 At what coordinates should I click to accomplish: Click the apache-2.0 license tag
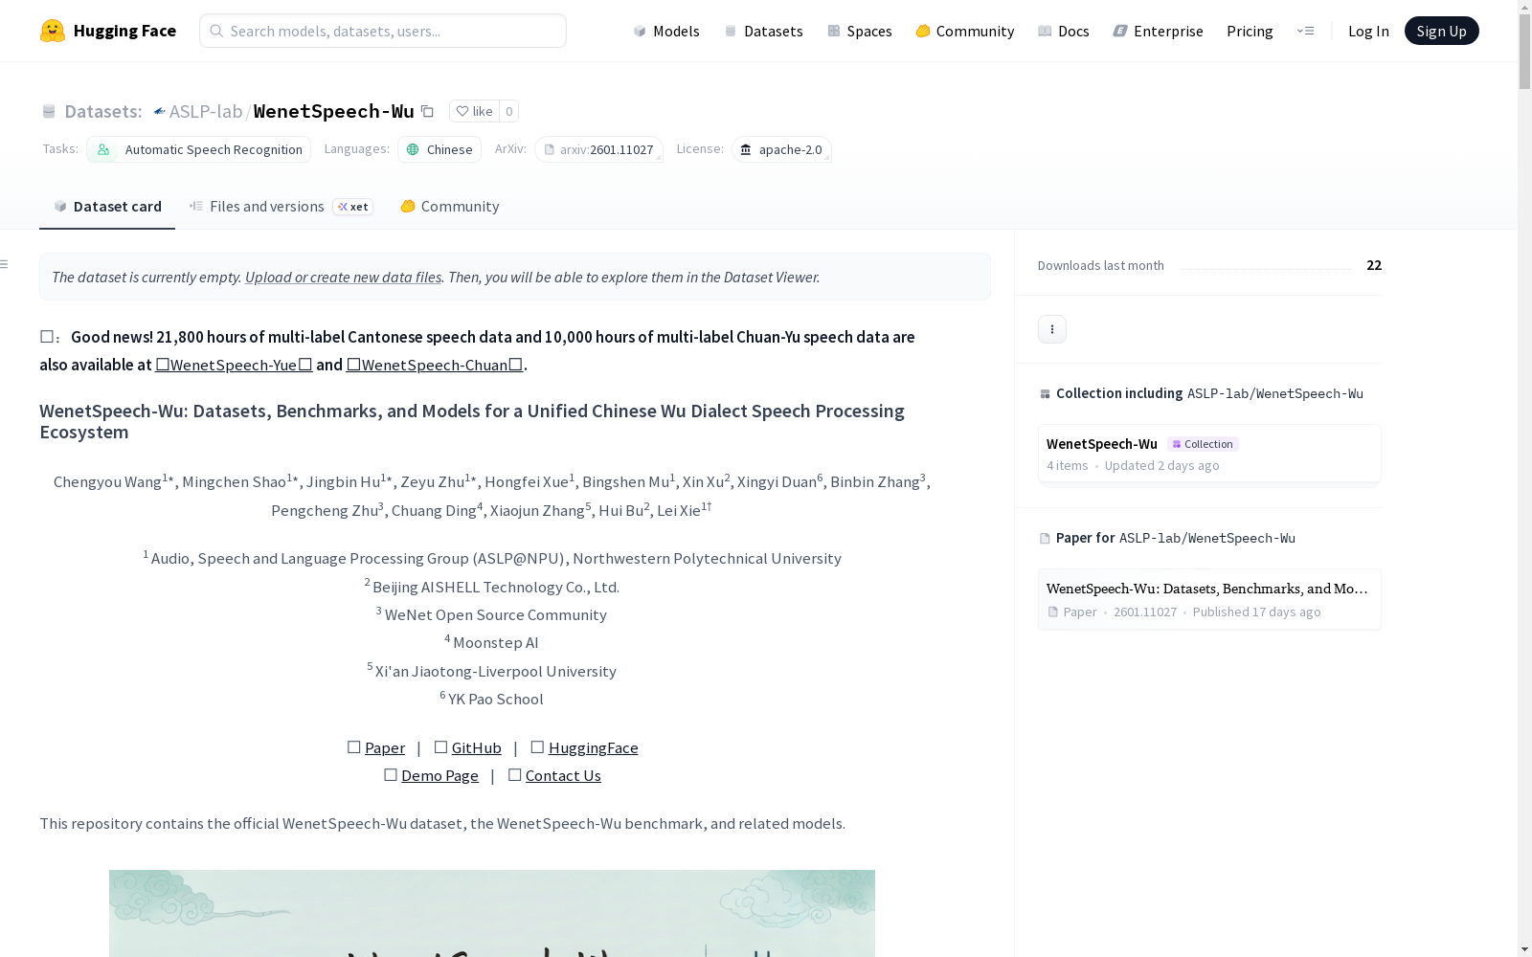(x=781, y=149)
